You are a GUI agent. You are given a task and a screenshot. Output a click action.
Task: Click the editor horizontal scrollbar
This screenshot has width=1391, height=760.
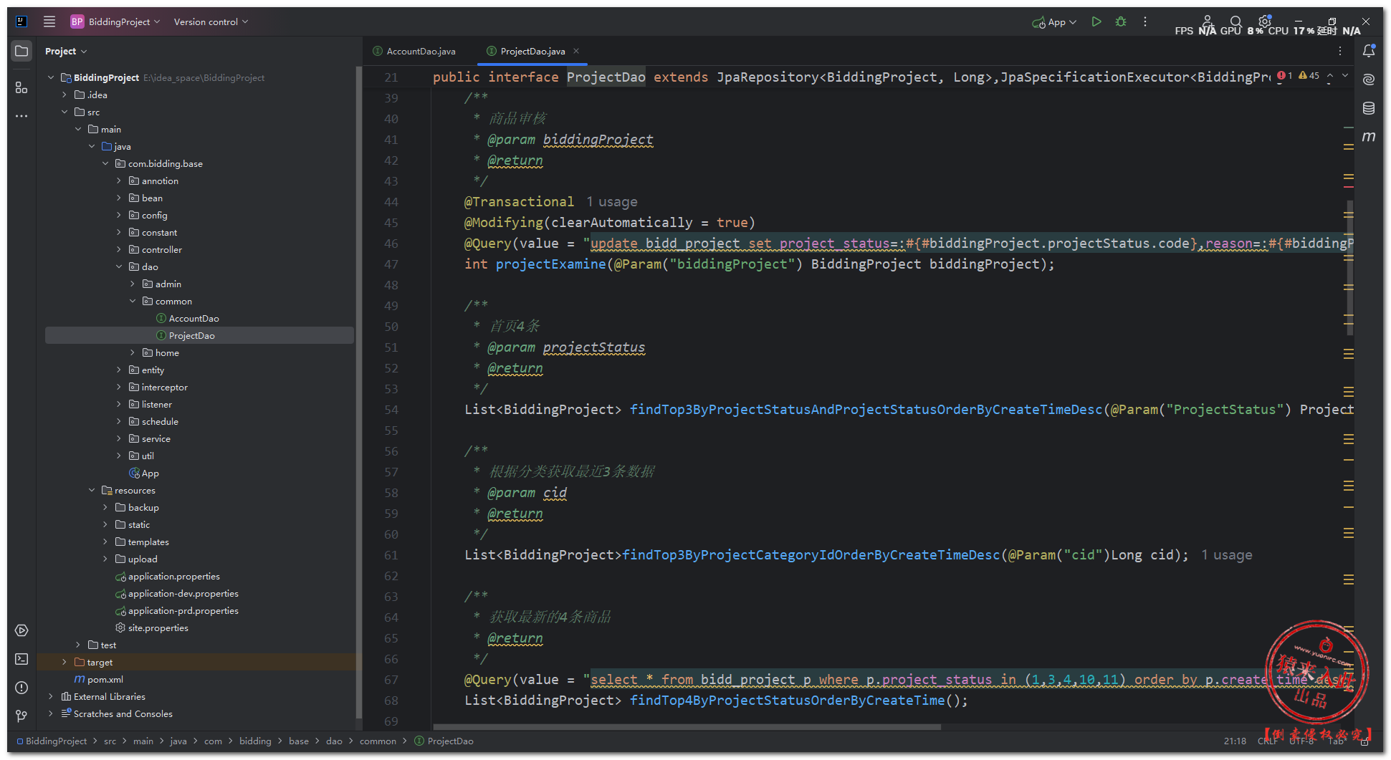(x=688, y=727)
